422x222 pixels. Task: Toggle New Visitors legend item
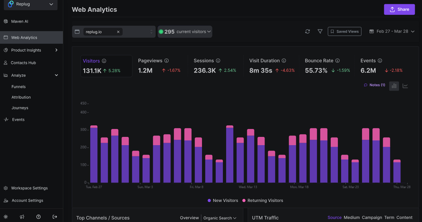223,200
